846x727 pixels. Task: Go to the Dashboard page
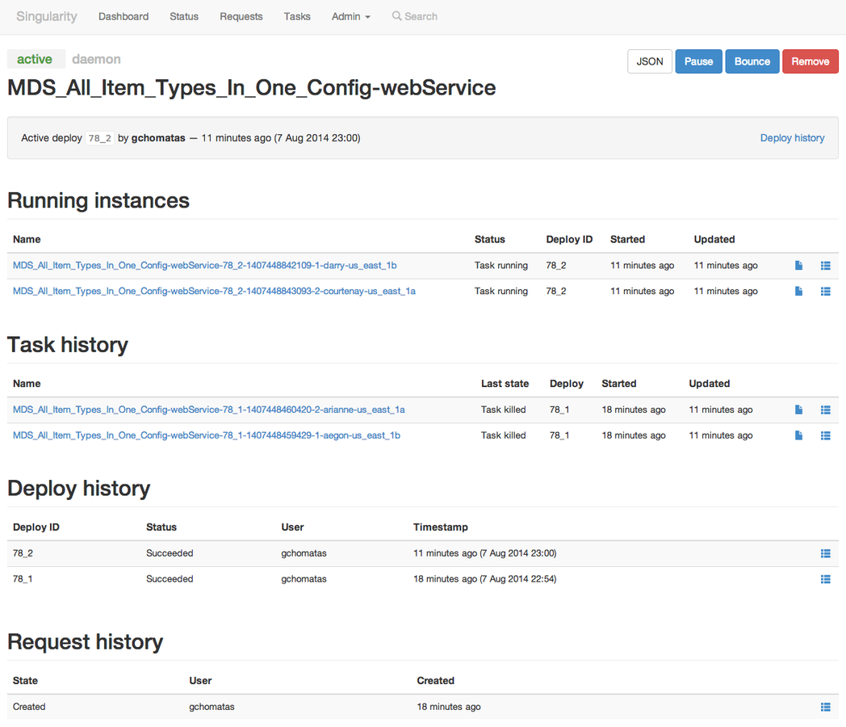tap(124, 17)
